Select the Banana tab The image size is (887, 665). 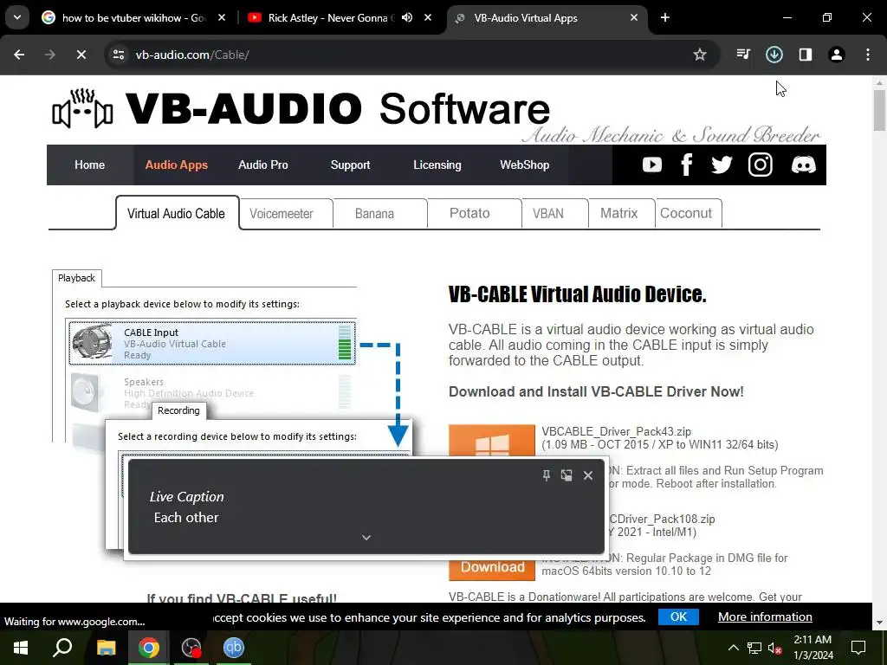point(379,214)
